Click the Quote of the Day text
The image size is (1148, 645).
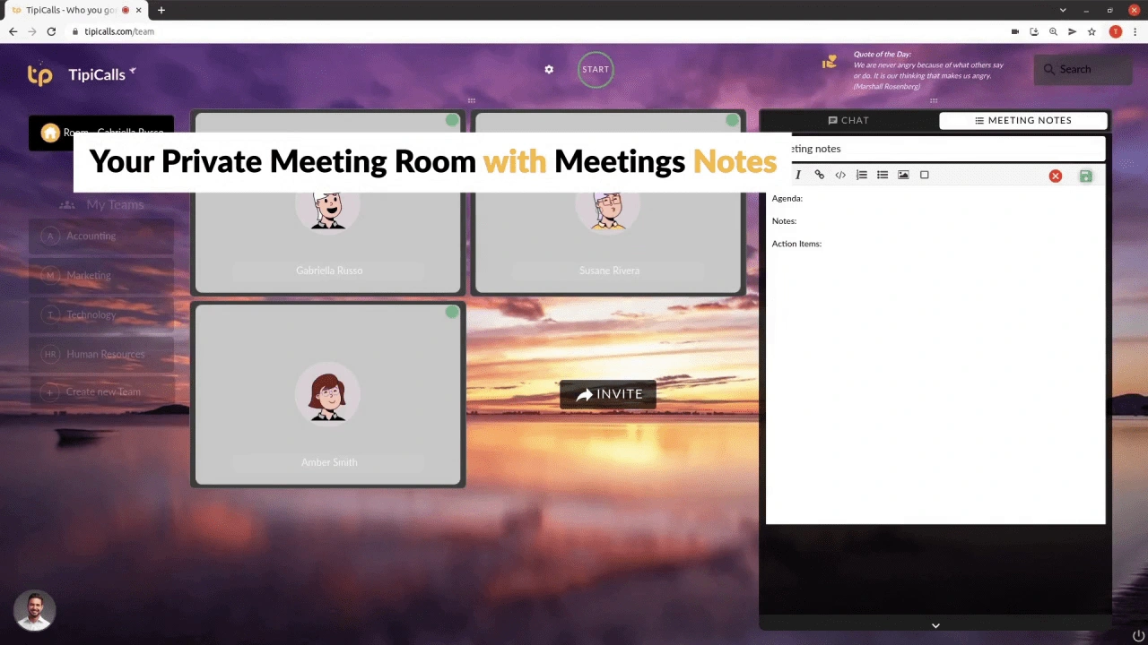(929, 70)
